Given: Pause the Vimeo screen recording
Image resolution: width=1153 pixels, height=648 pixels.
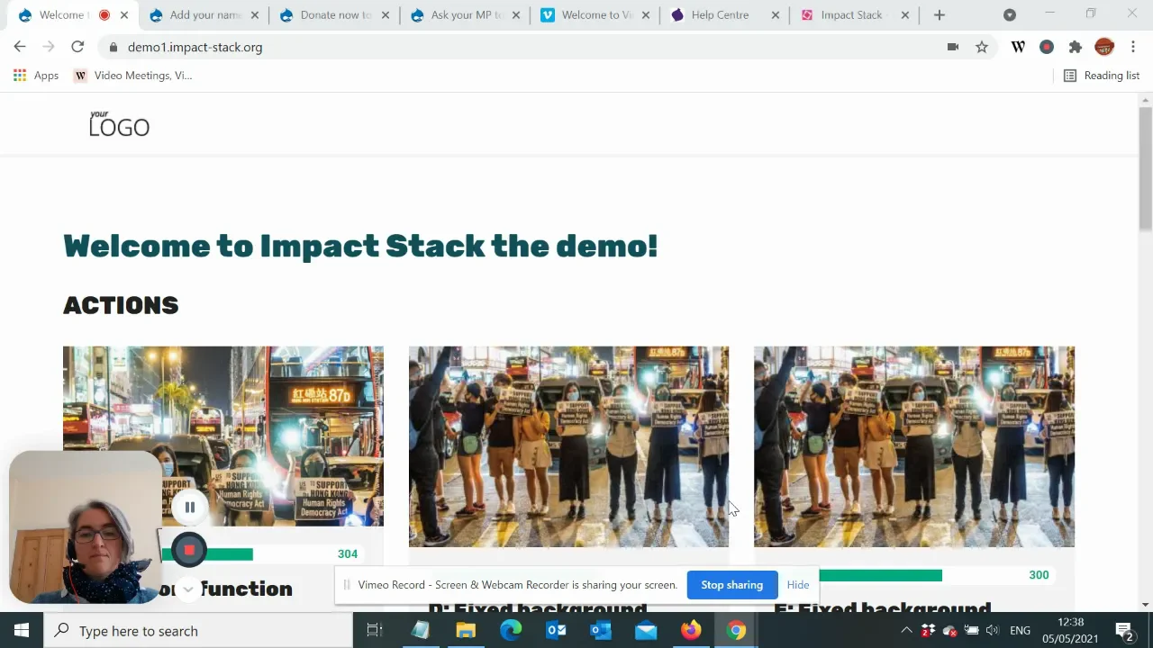Looking at the screenshot, I should pos(189,508).
